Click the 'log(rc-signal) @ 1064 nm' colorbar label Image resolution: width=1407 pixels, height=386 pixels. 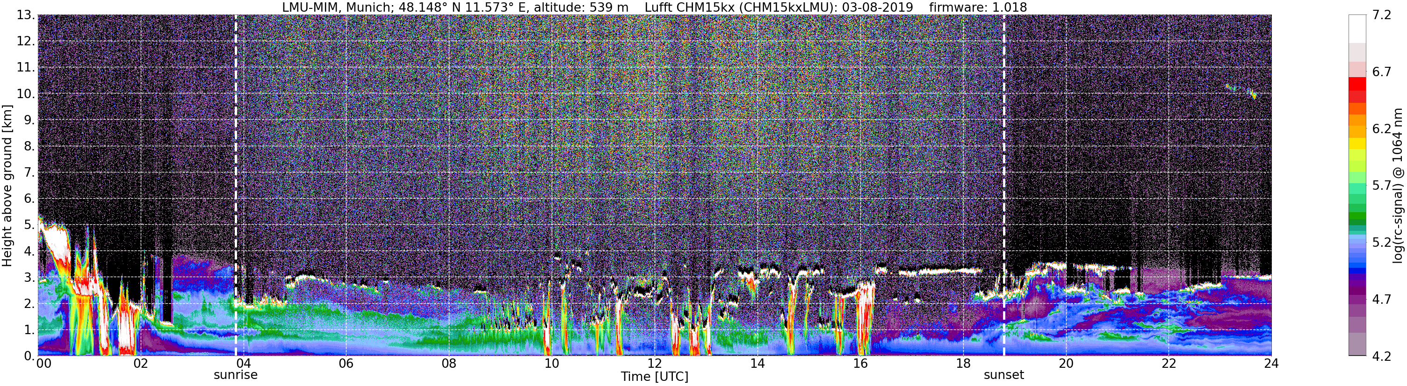tap(1398, 186)
